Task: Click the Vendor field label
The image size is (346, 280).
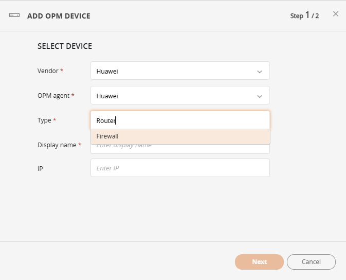Action: (48, 71)
